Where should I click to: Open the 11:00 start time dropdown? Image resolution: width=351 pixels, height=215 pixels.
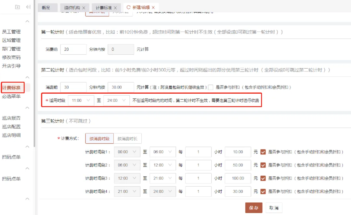pos(81,101)
